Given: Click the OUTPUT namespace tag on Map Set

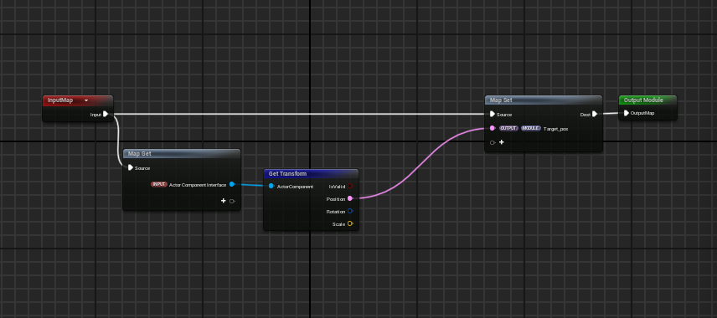Looking at the screenshot, I should [x=508, y=128].
